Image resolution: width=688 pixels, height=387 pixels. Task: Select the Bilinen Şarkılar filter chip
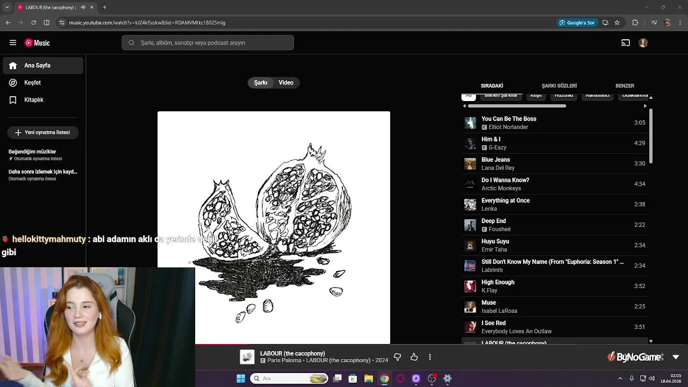(500, 96)
